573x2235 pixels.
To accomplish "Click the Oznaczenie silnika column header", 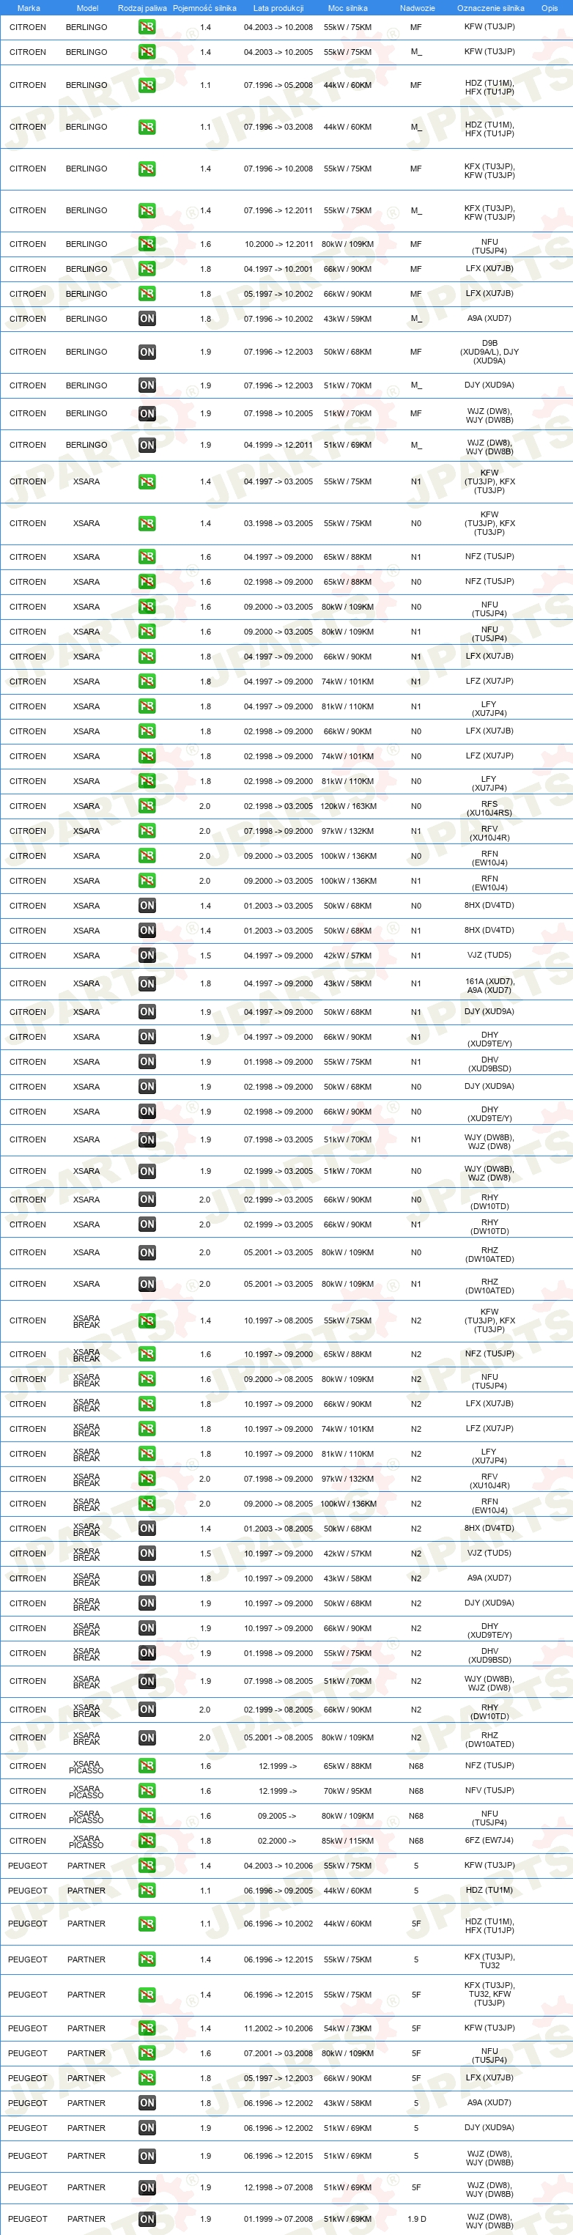I will 490,8.
